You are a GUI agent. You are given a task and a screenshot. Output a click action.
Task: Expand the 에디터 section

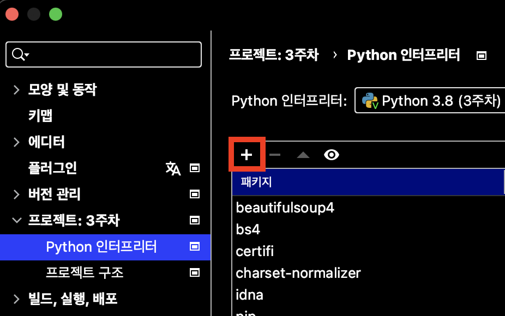[16, 142]
